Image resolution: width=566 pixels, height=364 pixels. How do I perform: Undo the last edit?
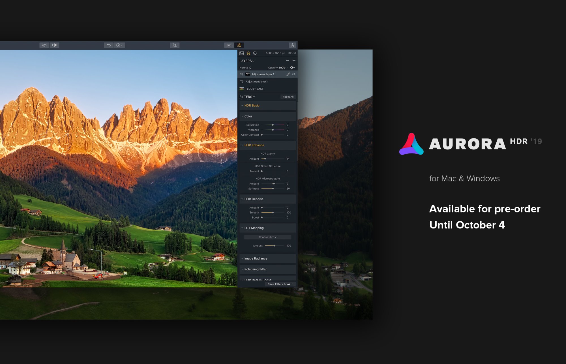109,45
